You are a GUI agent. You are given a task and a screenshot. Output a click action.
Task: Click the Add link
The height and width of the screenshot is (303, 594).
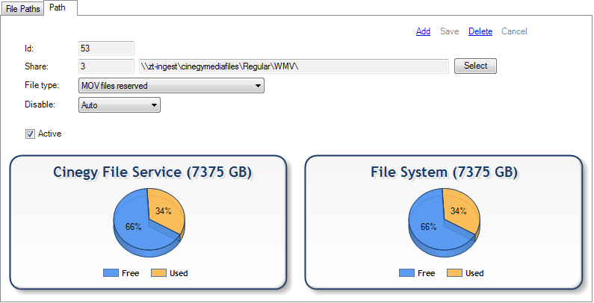tap(423, 31)
